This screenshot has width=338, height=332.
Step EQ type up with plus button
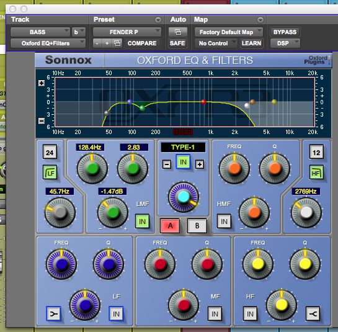200,164
